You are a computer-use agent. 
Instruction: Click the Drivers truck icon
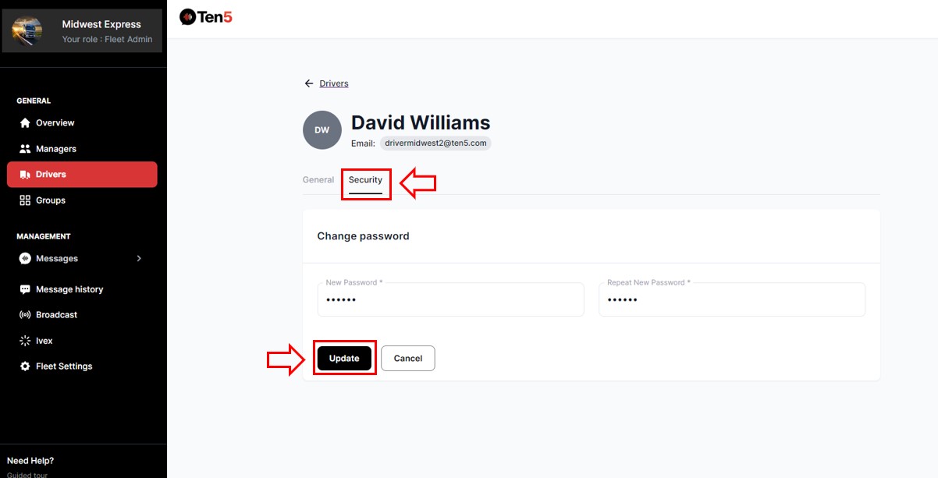pos(25,175)
